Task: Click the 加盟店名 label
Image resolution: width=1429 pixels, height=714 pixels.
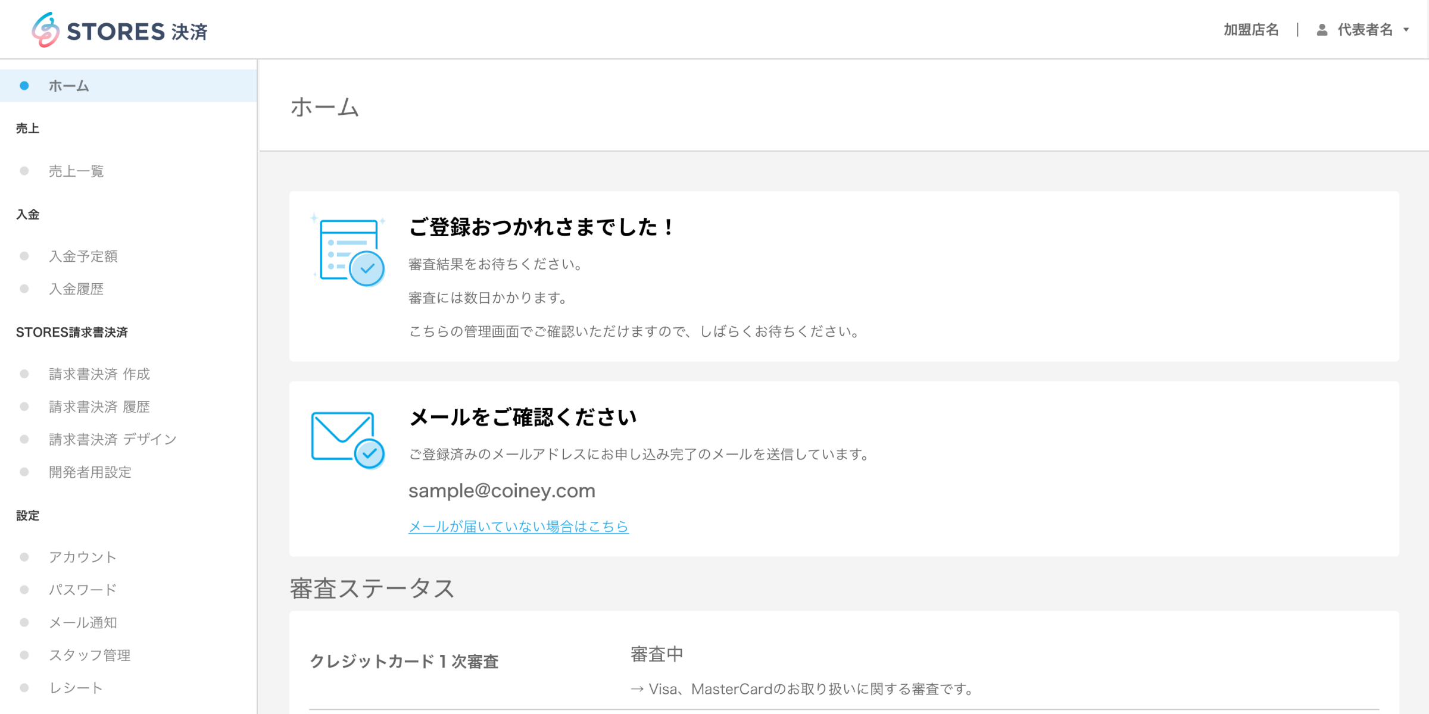Action: (1251, 30)
